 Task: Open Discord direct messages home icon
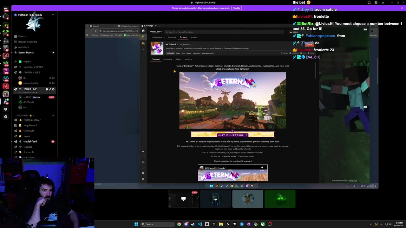(x=5, y=9)
